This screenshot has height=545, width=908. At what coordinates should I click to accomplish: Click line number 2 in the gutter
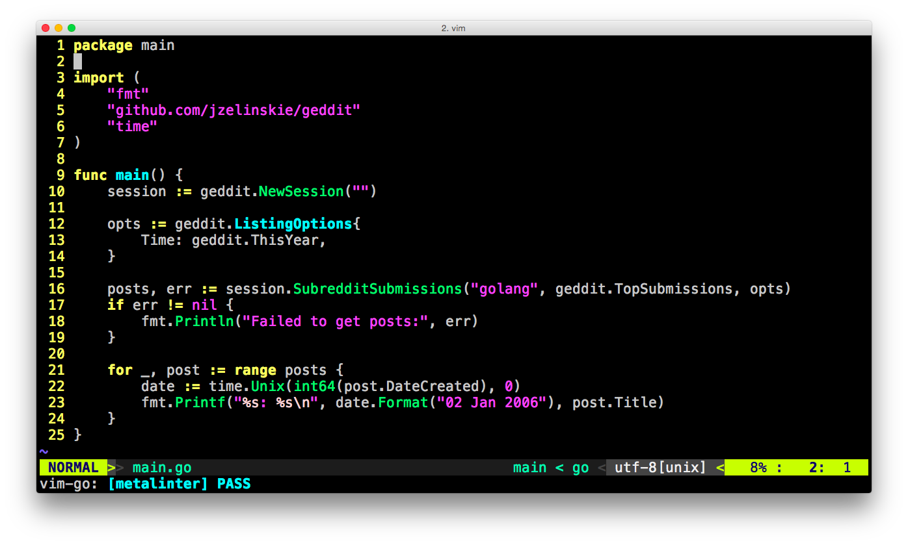point(60,62)
